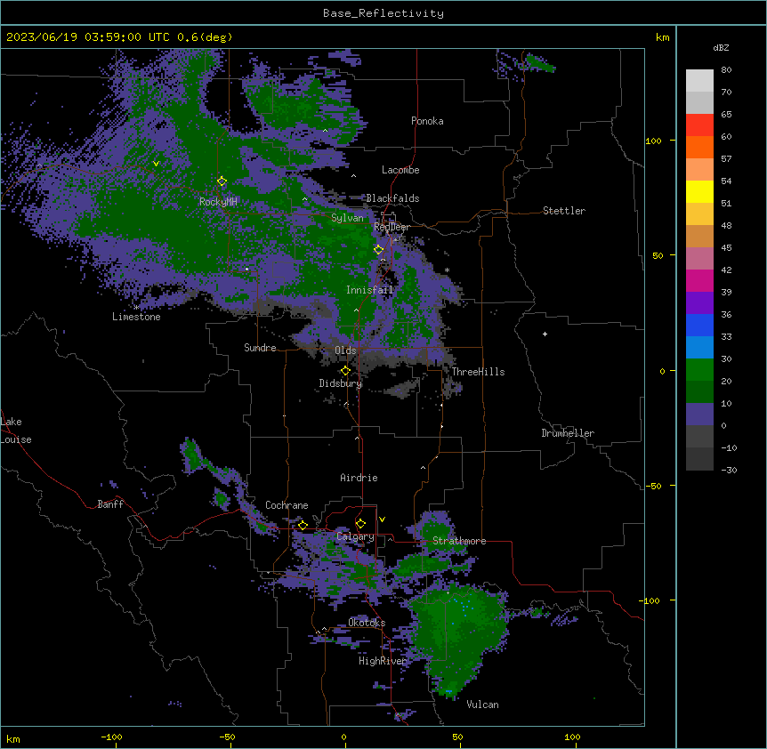The image size is (767, 749).
Task: Click the dBZ legend heading
Action: point(721,48)
